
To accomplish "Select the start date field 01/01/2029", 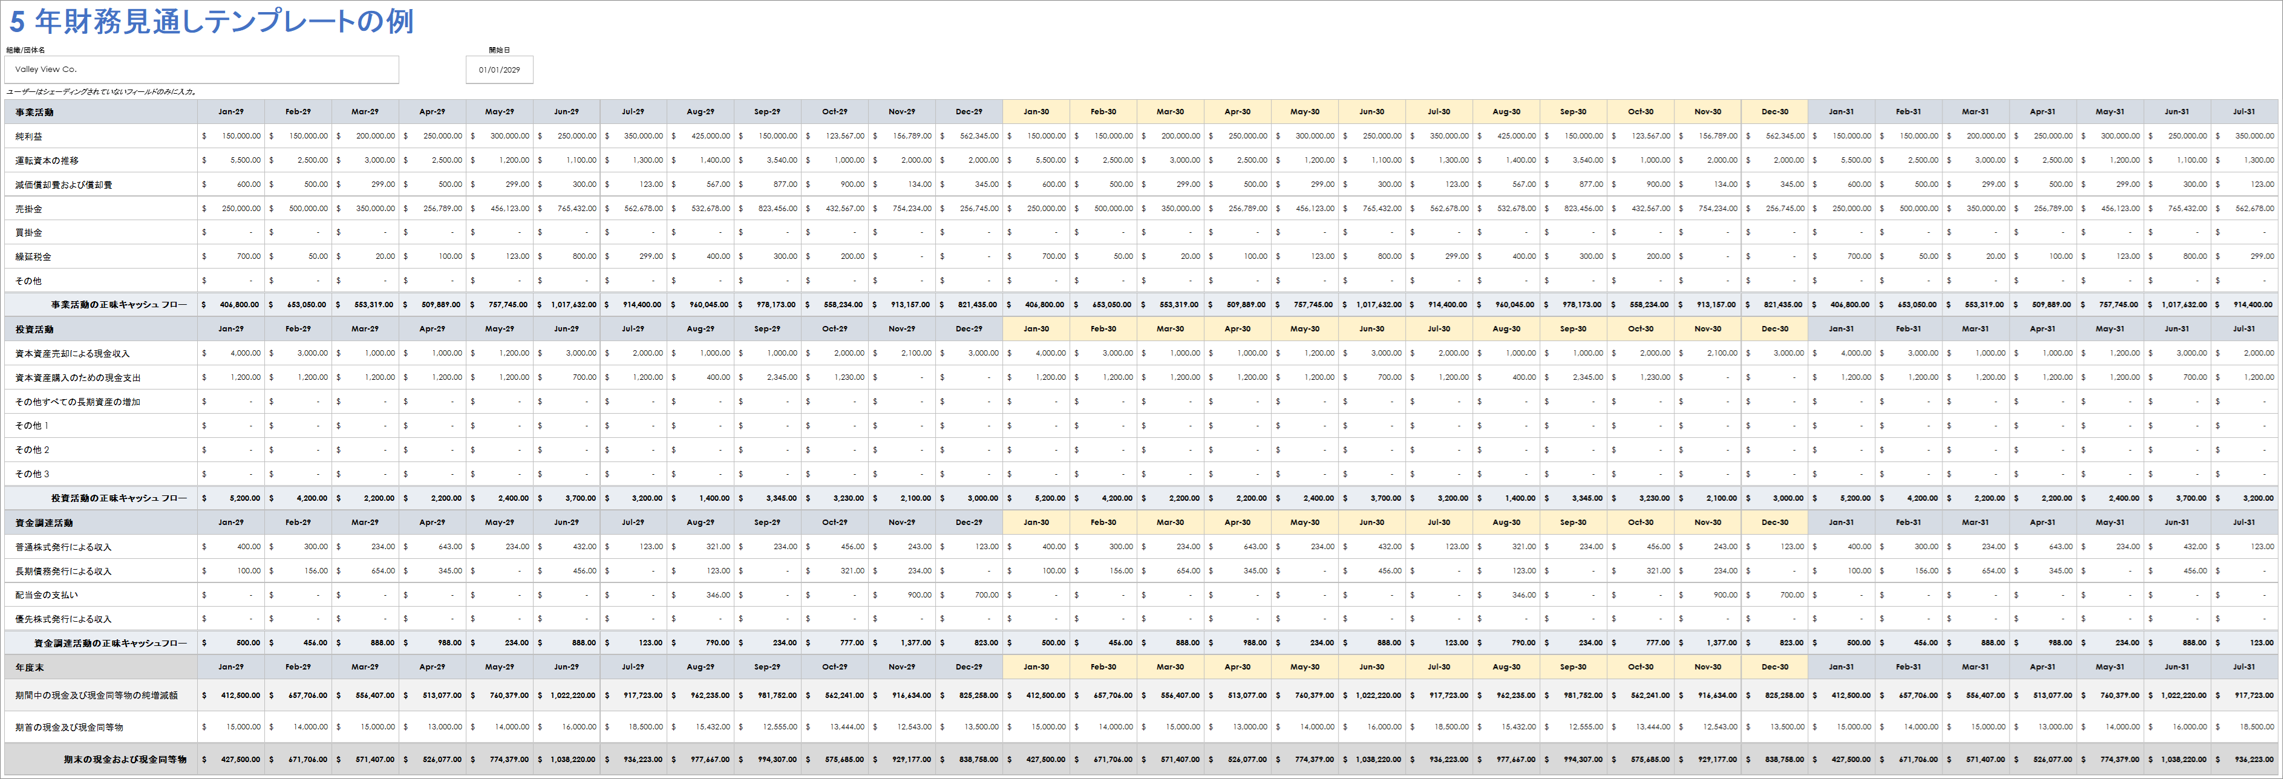I will pyautogui.click(x=499, y=70).
